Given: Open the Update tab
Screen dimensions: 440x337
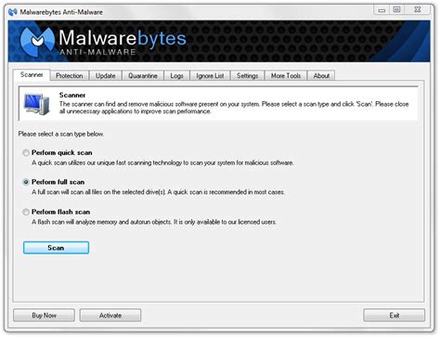Looking at the screenshot, I should 105,76.
